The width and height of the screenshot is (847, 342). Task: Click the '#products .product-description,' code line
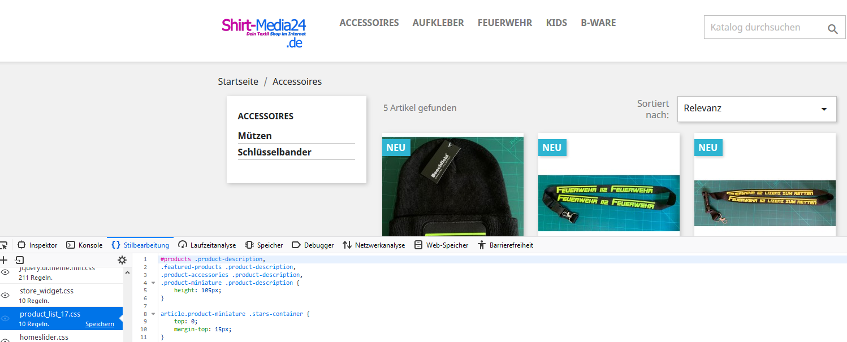[x=213, y=259]
